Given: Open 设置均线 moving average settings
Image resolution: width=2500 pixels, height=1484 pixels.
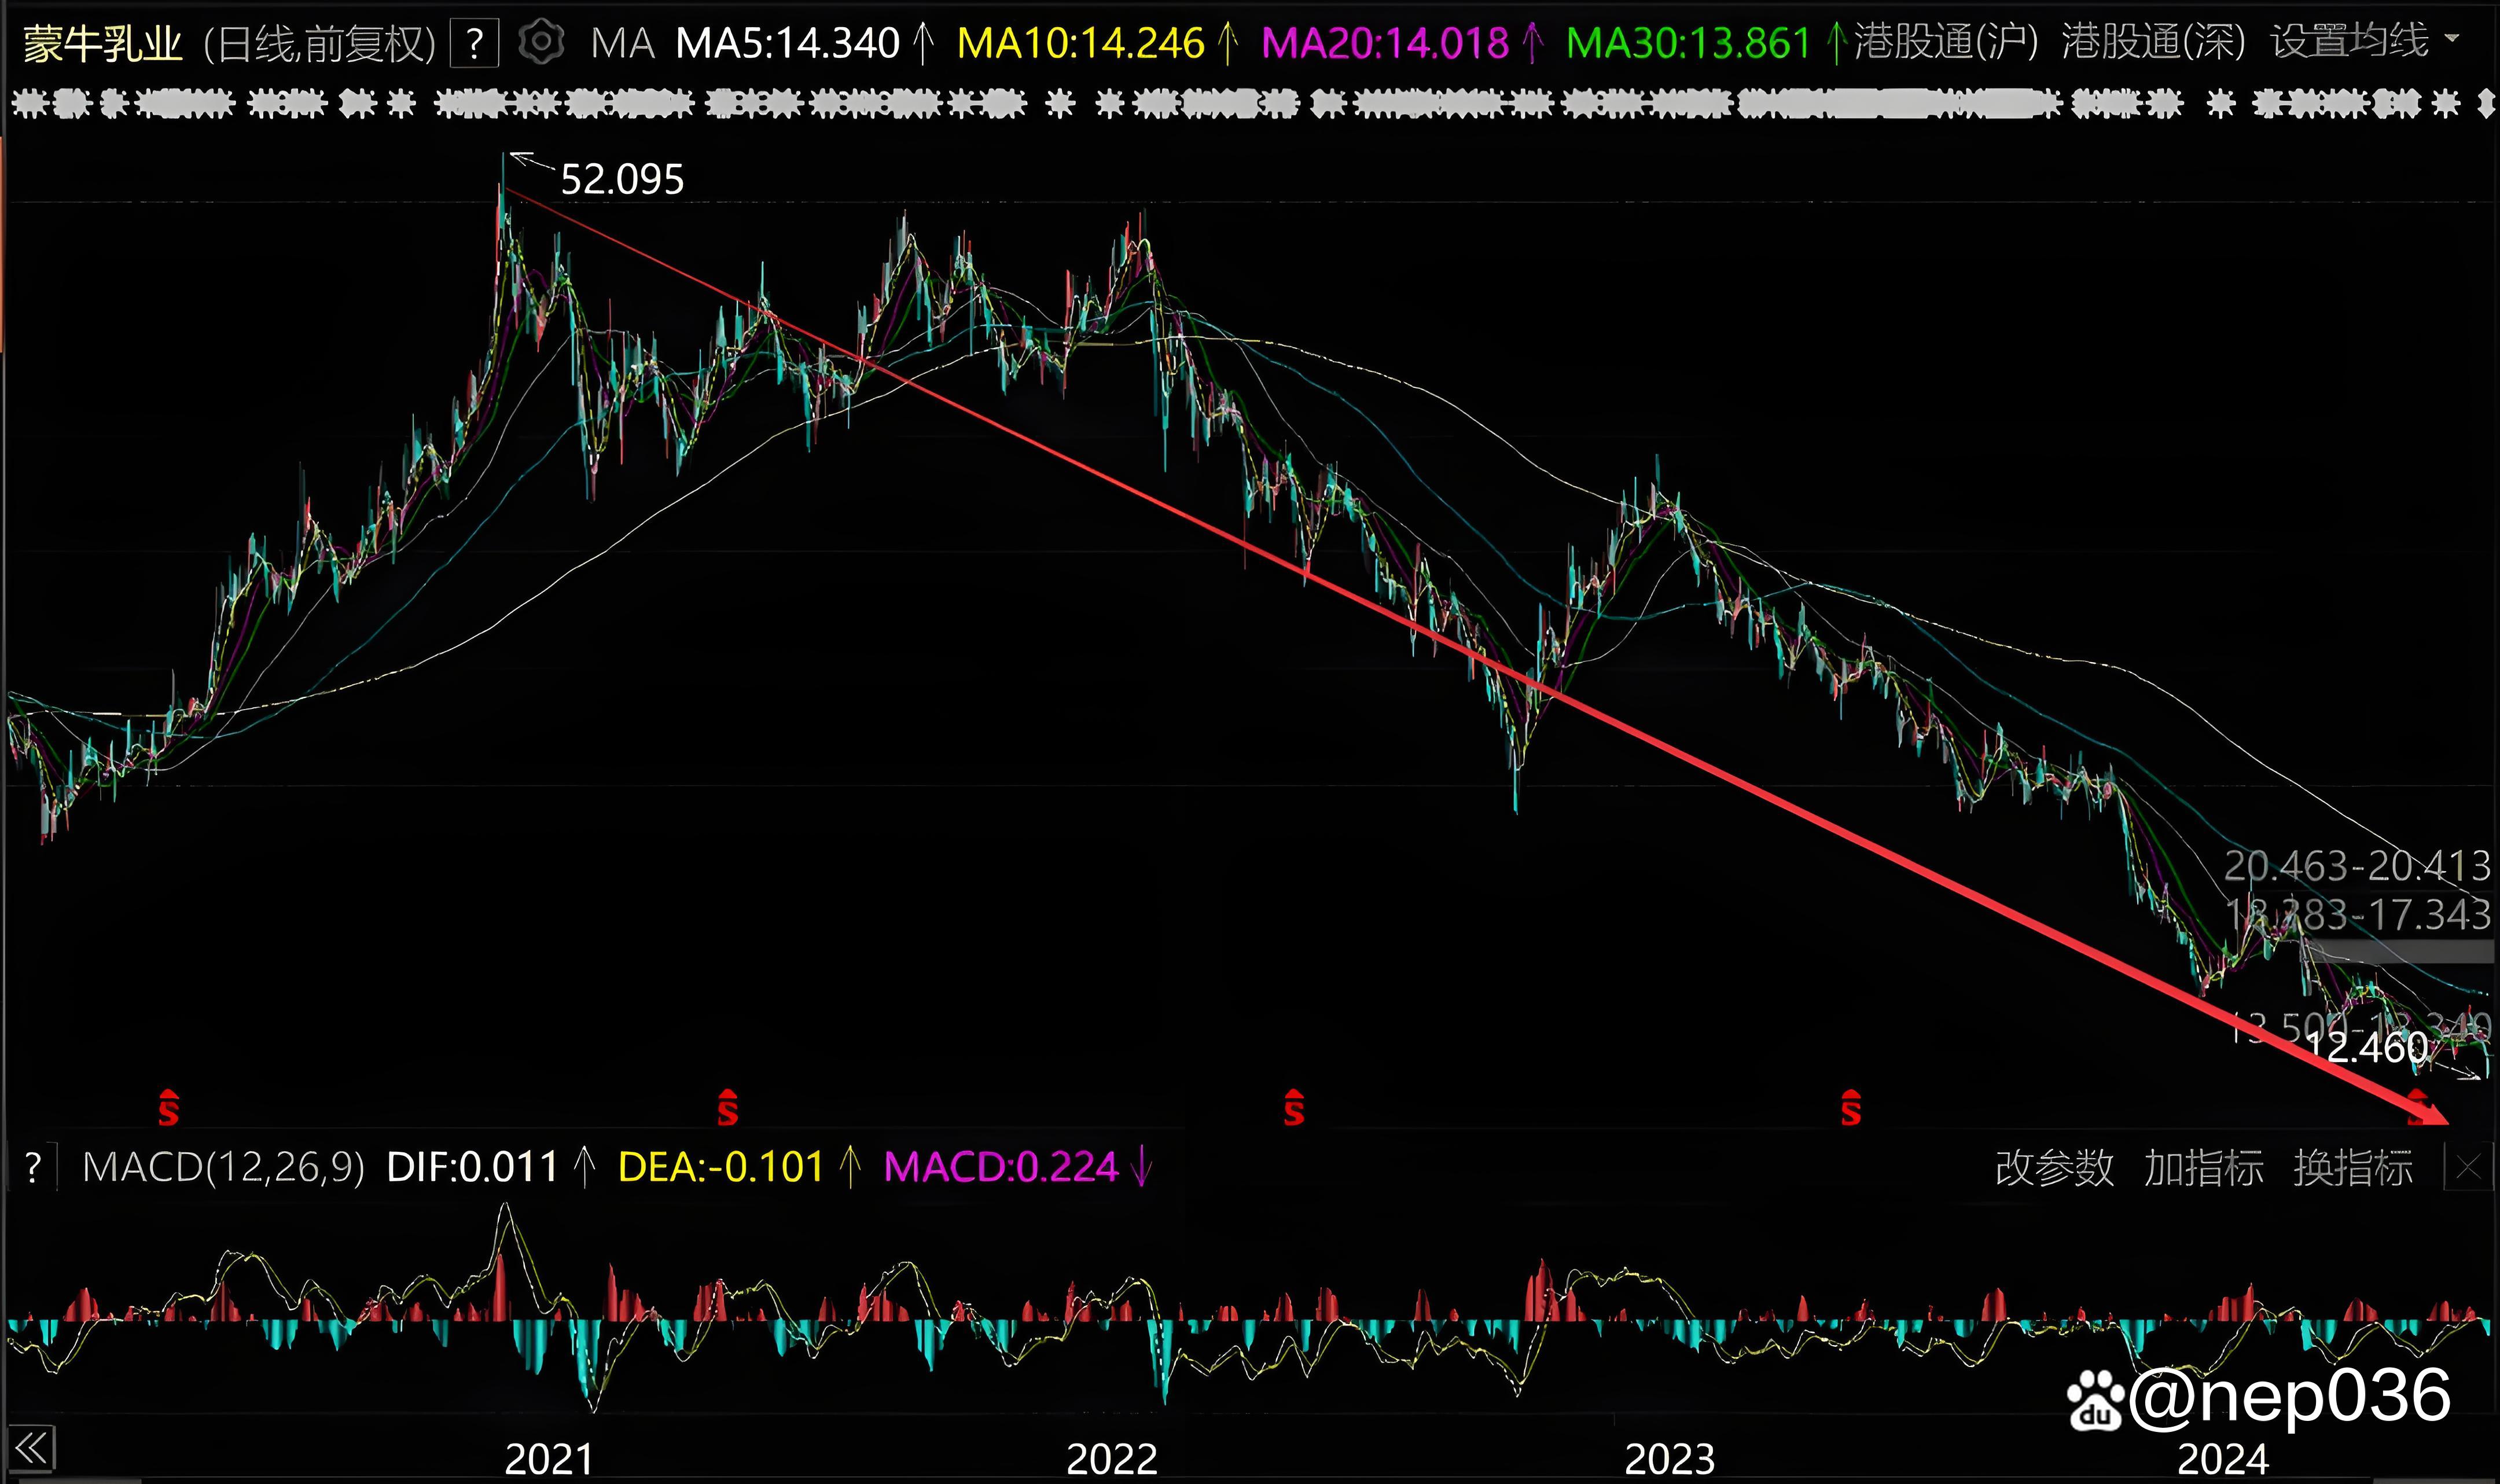Looking at the screenshot, I should [x=2349, y=42].
